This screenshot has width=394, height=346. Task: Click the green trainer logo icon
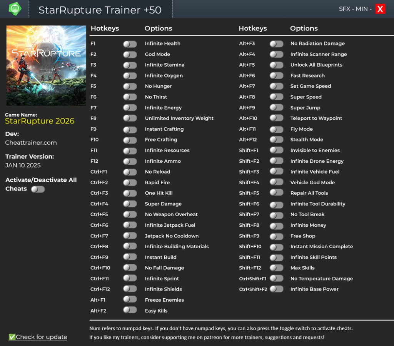point(15,8)
